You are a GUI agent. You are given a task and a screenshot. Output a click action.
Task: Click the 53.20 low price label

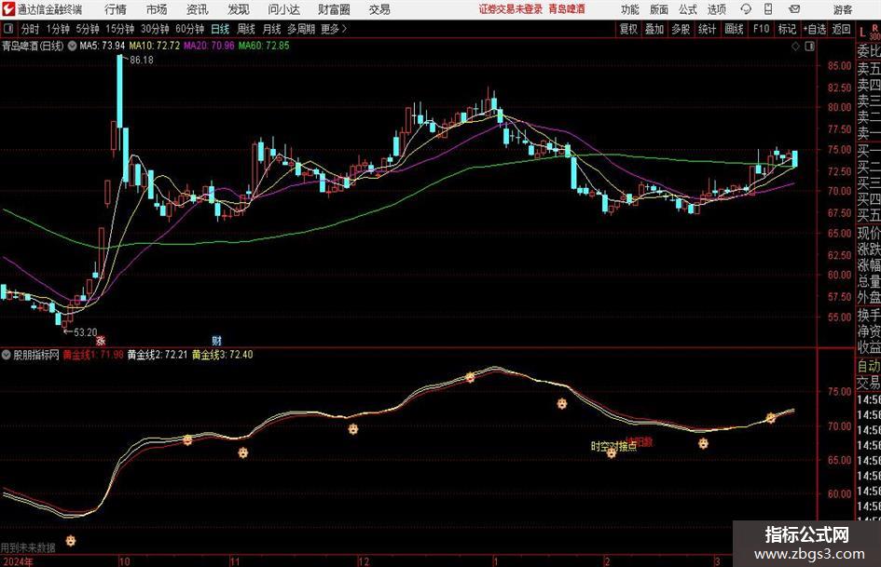[x=86, y=332]
